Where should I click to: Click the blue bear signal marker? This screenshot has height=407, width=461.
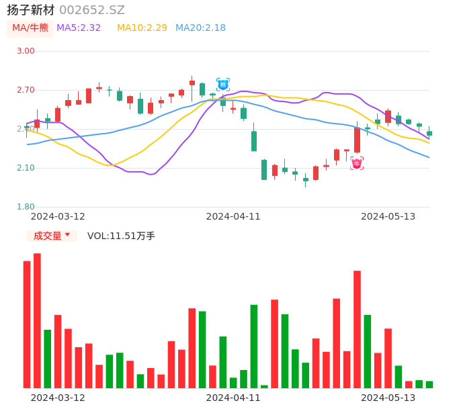click(223, 85)
